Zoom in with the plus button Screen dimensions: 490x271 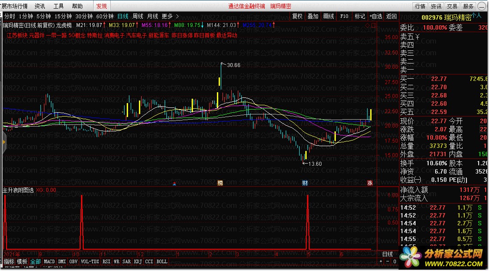pyautogui.click(x=381, y=261)
